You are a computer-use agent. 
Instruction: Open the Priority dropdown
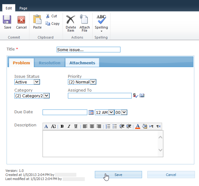pyautogui.click(x=82, y=82)
